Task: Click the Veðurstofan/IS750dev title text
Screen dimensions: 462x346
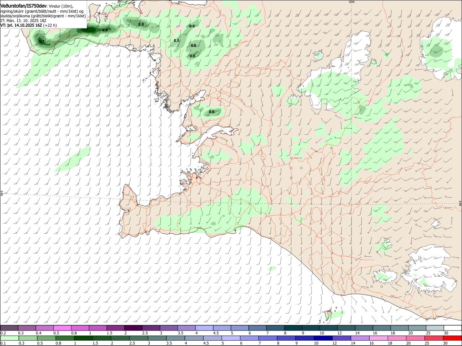Action: click(x=23, y=6)
